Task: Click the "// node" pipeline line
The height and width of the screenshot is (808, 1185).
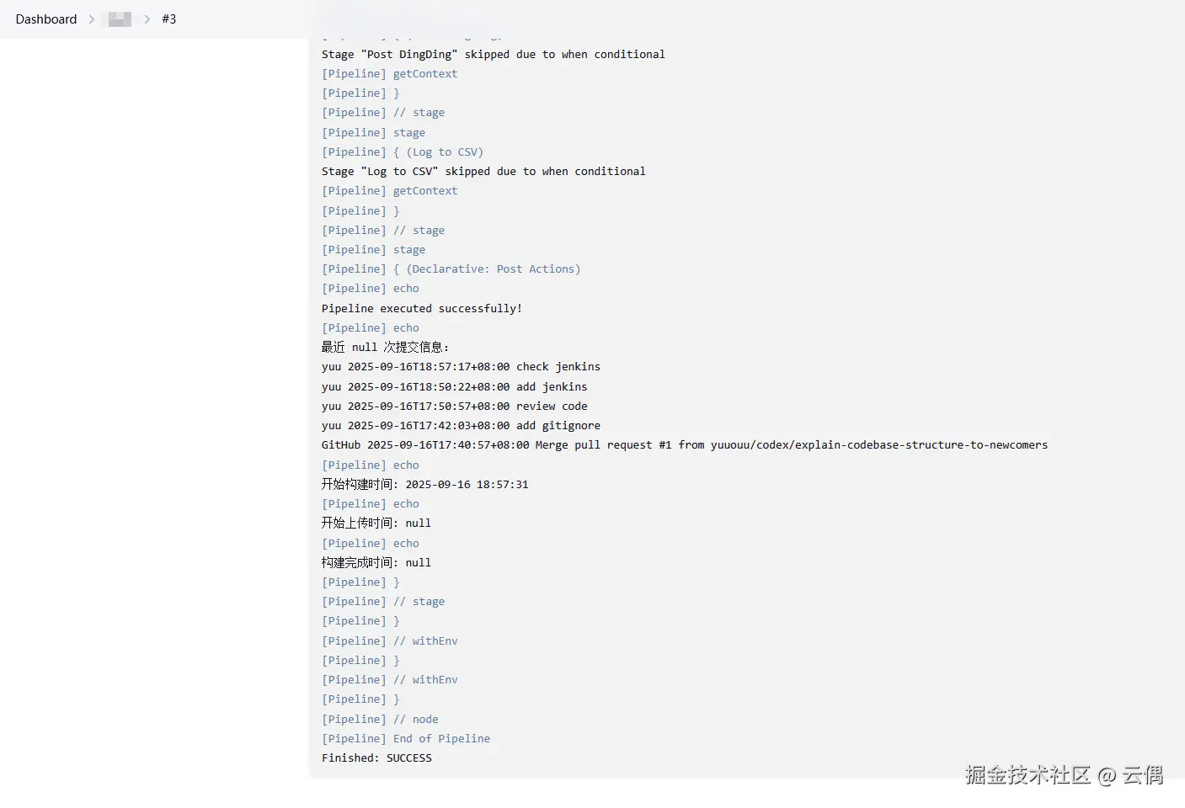Action: (380, 719)
